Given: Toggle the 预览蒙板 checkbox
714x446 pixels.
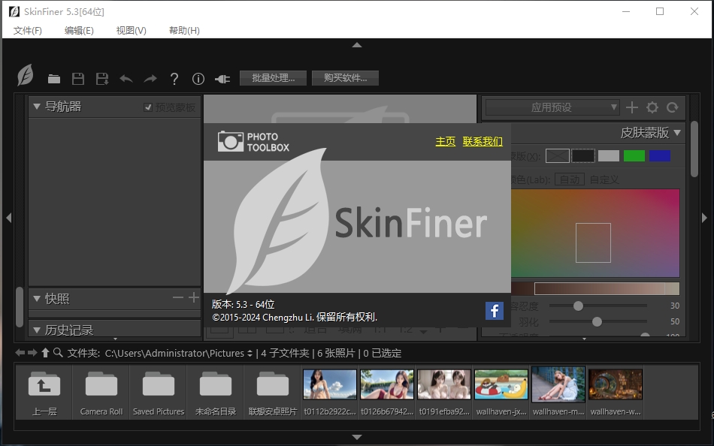Looking at the screenshot, I should 148,107.
